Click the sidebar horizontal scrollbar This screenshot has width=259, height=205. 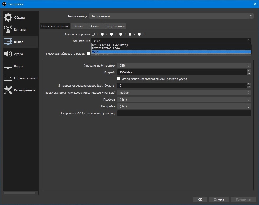tap(19, 193)
